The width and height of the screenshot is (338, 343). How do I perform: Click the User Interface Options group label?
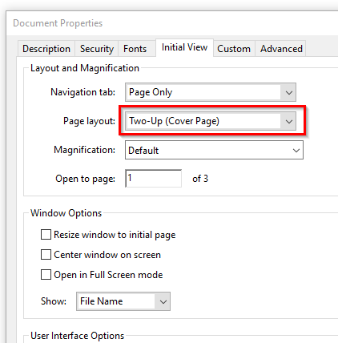pos(77,336)
